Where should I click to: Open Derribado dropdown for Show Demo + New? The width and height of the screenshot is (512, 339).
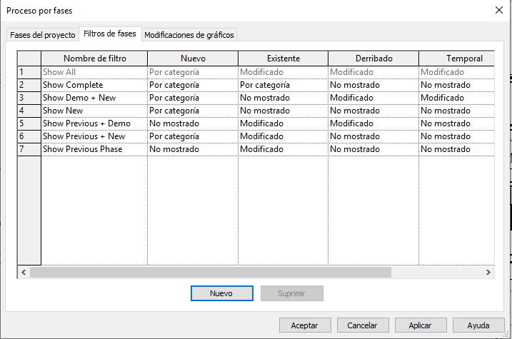coord(373,98)
